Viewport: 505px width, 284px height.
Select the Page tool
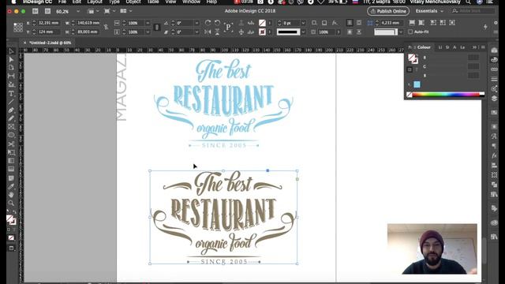(11, 68)
